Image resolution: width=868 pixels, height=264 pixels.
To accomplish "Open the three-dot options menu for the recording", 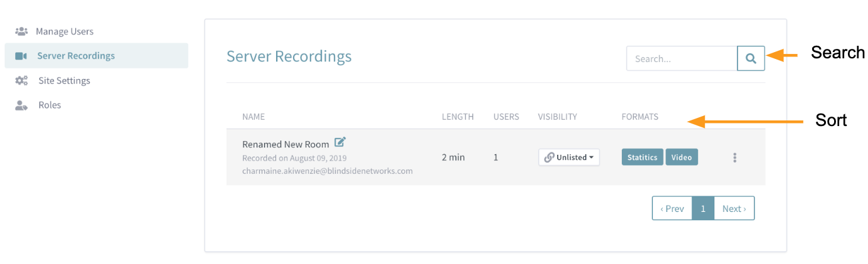I will [734, 157].
